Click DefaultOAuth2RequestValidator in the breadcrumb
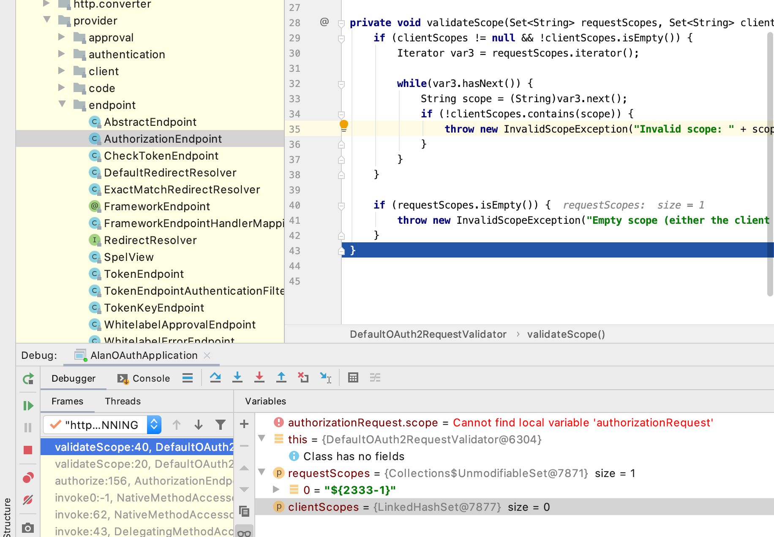774x537 pixels. [x=428, y=334]
